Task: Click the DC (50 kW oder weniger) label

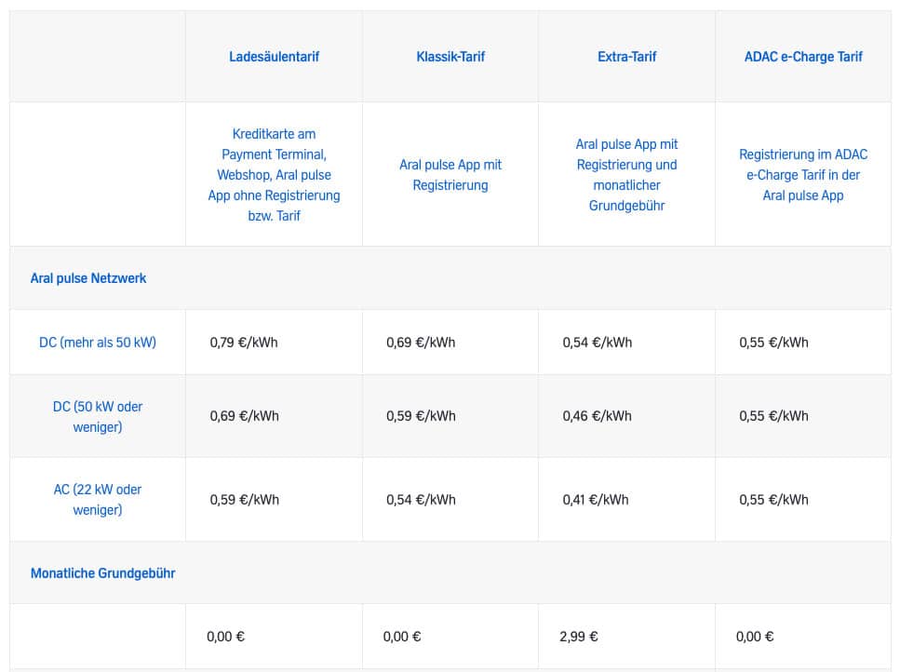Action: pyautogui.click(x=98, y=416)
